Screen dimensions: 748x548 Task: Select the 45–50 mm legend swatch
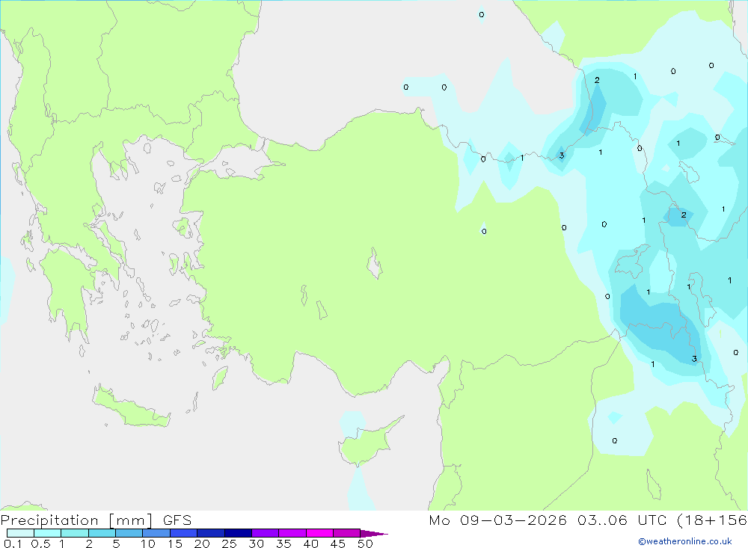346,533
